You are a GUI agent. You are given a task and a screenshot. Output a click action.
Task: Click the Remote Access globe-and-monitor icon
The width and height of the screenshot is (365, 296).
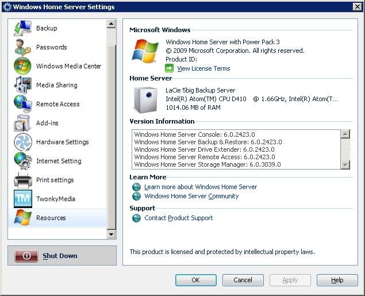22,104
